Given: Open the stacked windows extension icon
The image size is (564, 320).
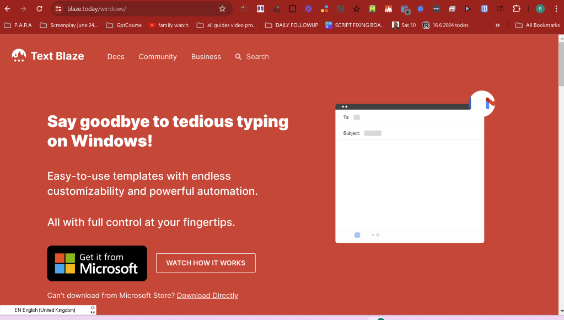Looking at the screenshot, I should point(452,9).
